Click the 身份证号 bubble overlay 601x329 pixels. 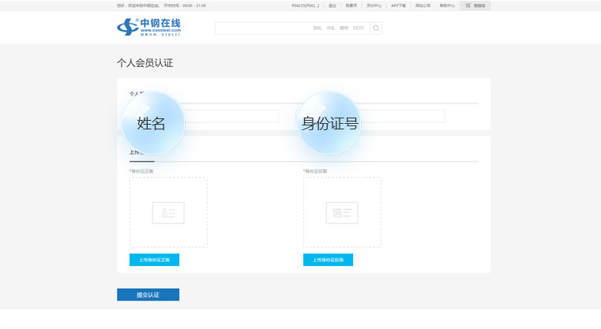[x=330, y=123]
